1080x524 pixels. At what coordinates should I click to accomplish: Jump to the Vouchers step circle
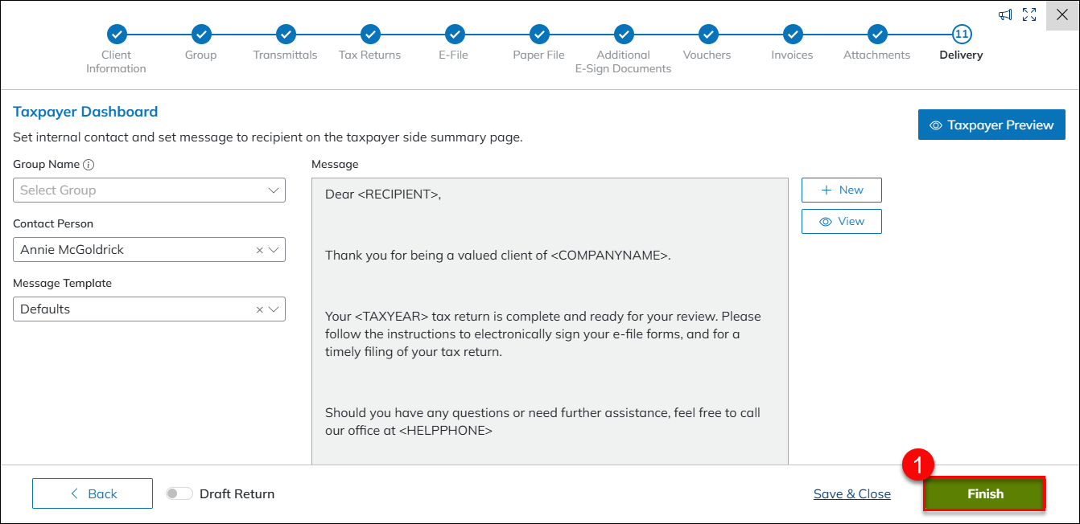(x=708, y=34)
